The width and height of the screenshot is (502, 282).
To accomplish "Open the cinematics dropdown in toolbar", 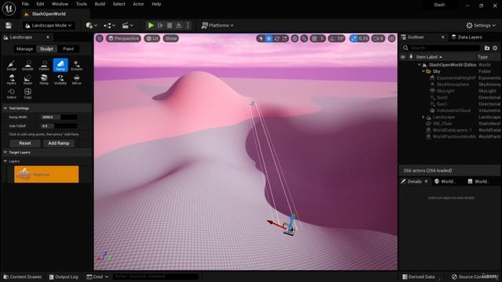I will click(x=127, y=25).
